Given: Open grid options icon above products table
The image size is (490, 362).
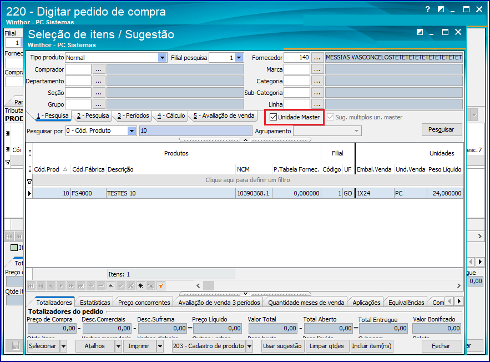Looking at the screenshot, I should tap(29, 153).
